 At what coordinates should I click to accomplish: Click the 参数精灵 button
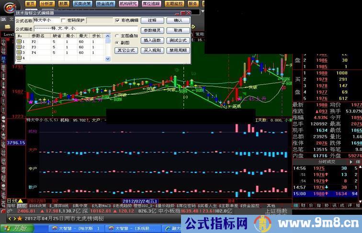(152, 30)
